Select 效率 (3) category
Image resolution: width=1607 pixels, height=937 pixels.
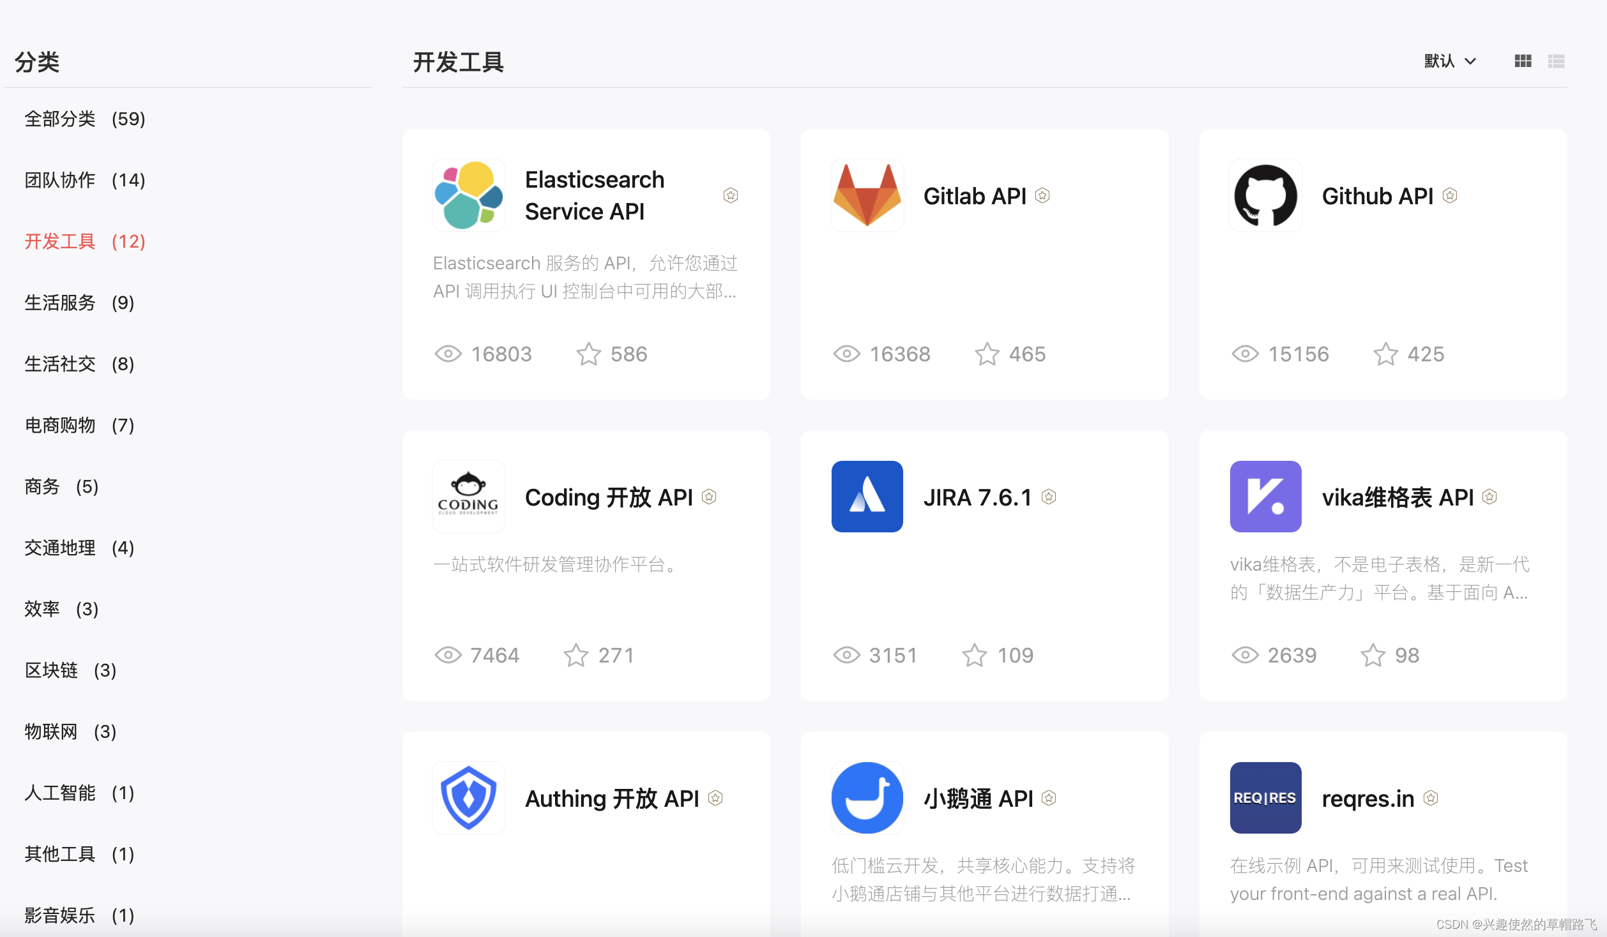(61, 609)
